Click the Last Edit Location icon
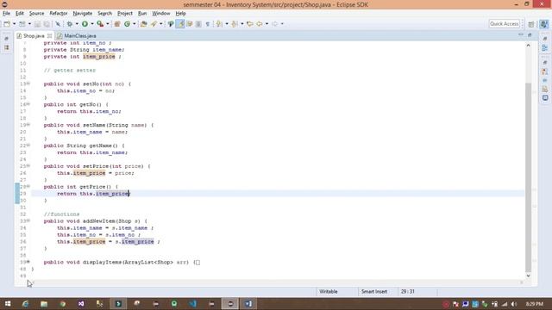Screen dimensions: 552x310 coord(250,24)
